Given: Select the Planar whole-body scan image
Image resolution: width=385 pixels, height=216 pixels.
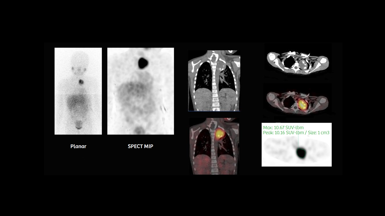Looking at the screenshot, I should (78, 91).
